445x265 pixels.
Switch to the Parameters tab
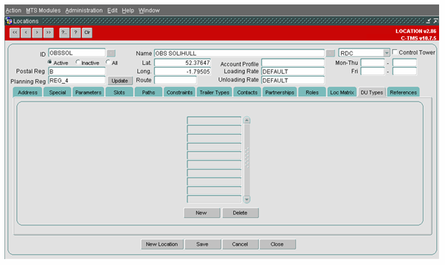[89, 93]
